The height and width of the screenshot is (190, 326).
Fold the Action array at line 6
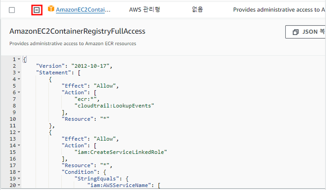pos(19,92)
